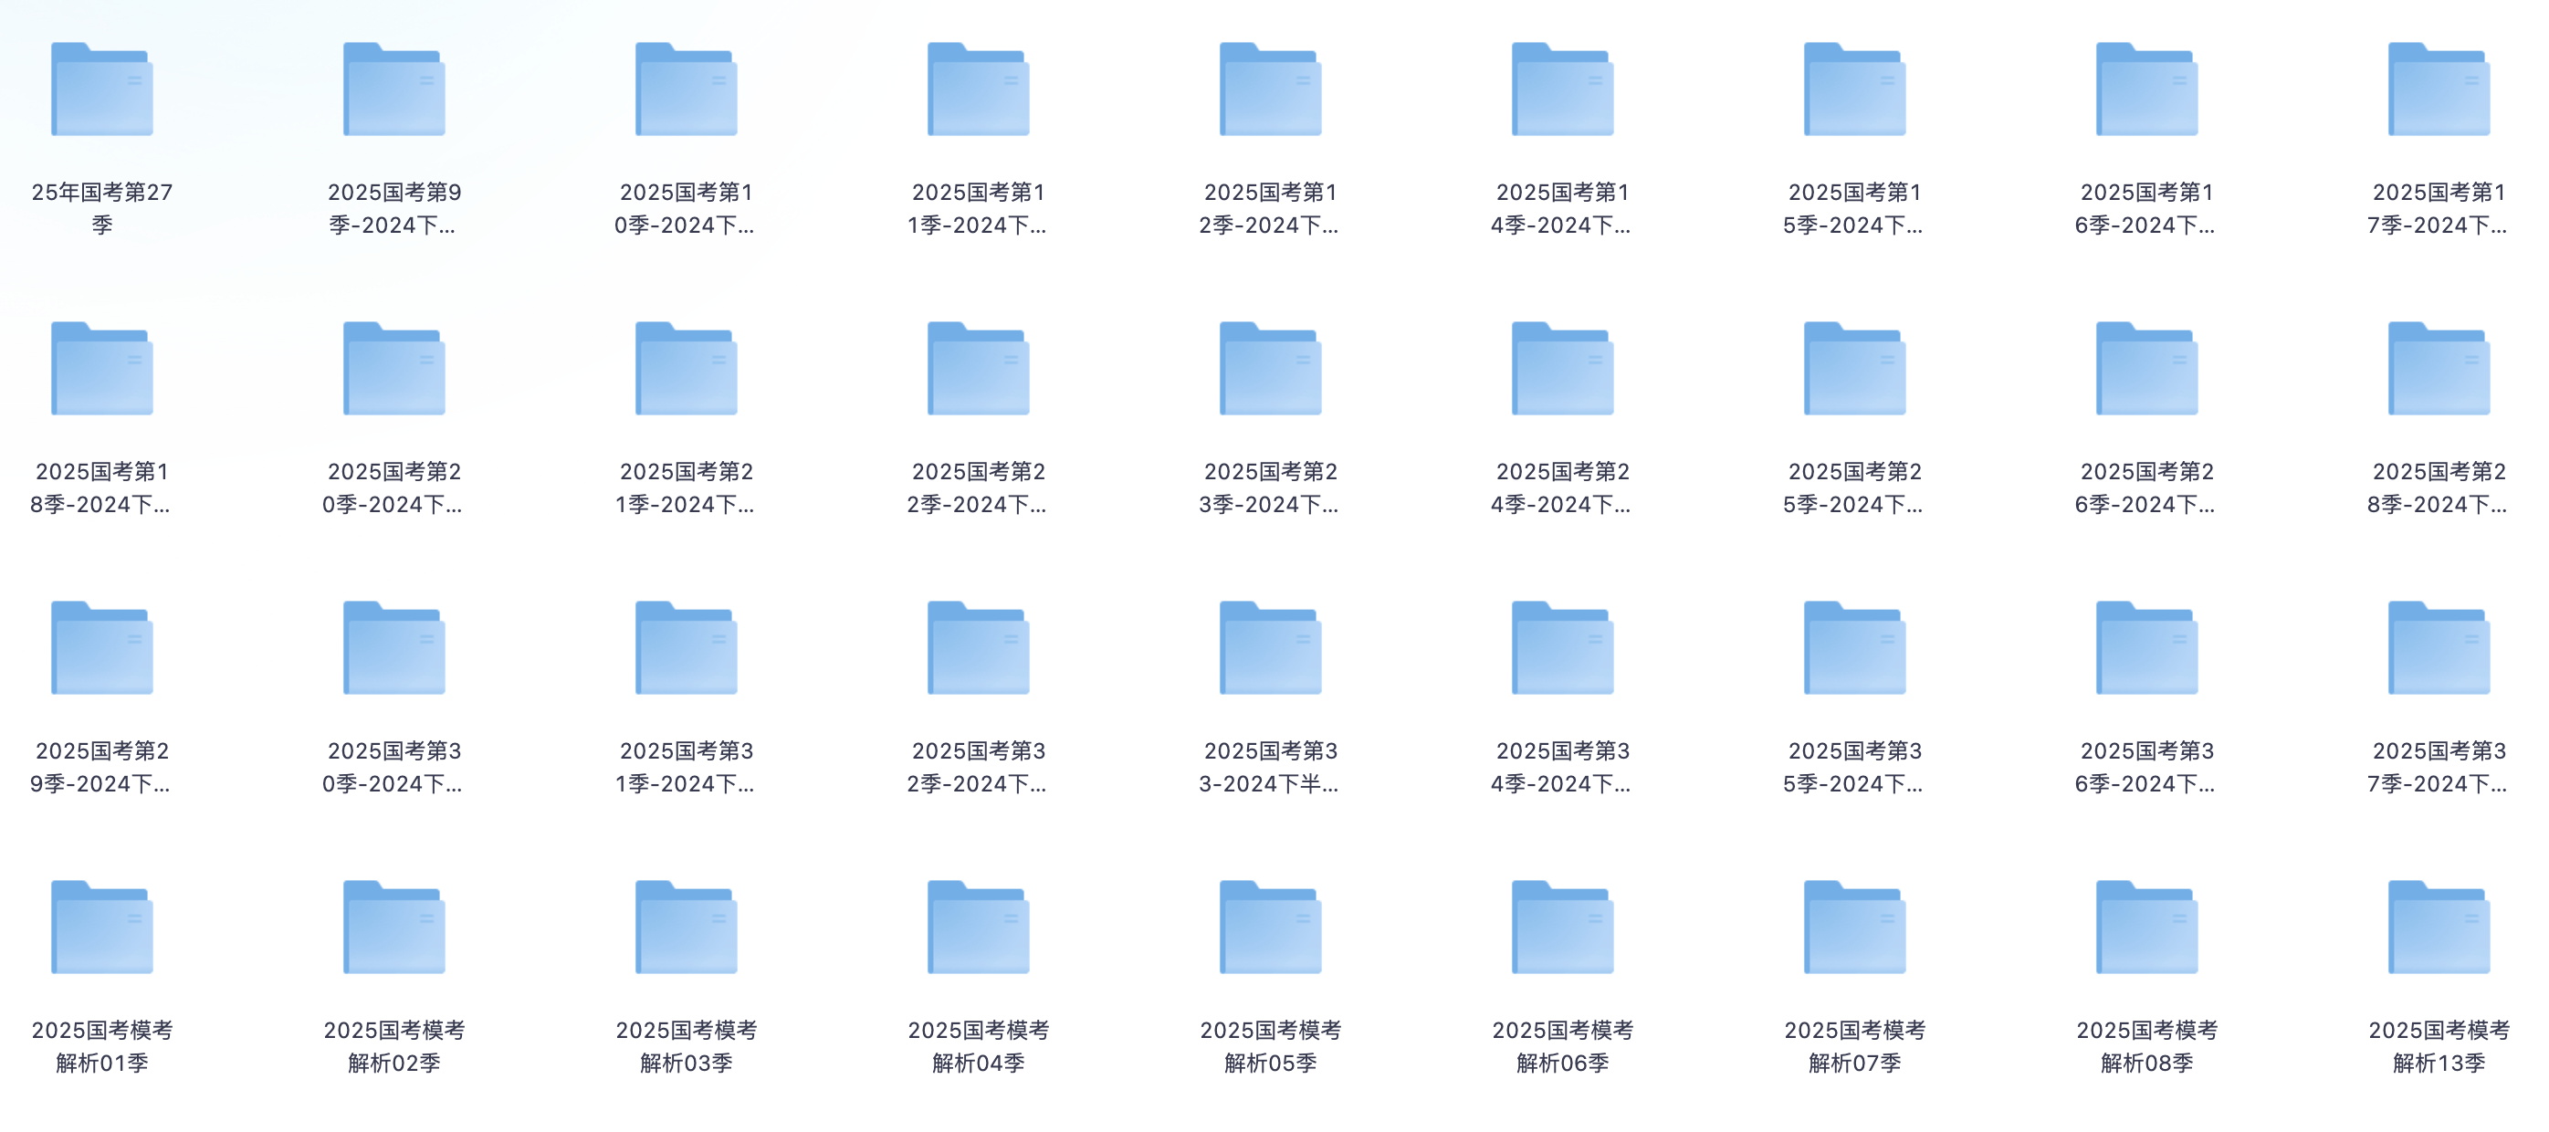Open the 2025国考第20季 folder icon
This screenshot has width=2549, height=1132.
coord(393,368)
